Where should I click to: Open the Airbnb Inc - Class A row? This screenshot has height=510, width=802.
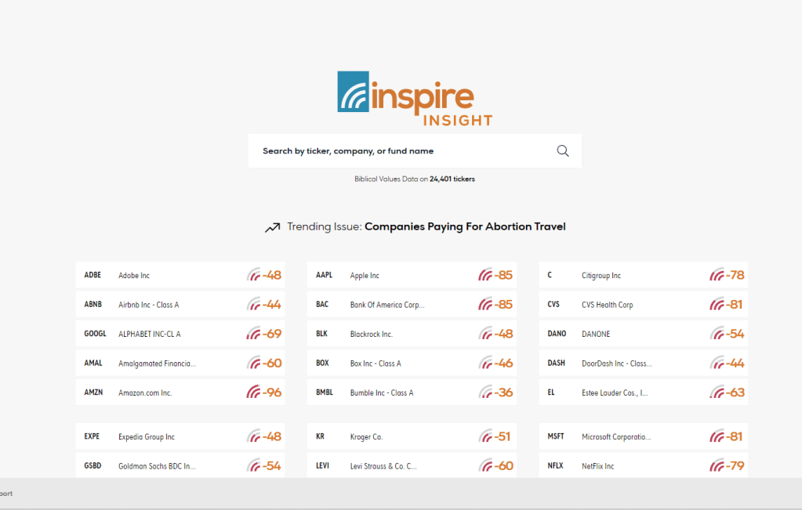point(149,305)
